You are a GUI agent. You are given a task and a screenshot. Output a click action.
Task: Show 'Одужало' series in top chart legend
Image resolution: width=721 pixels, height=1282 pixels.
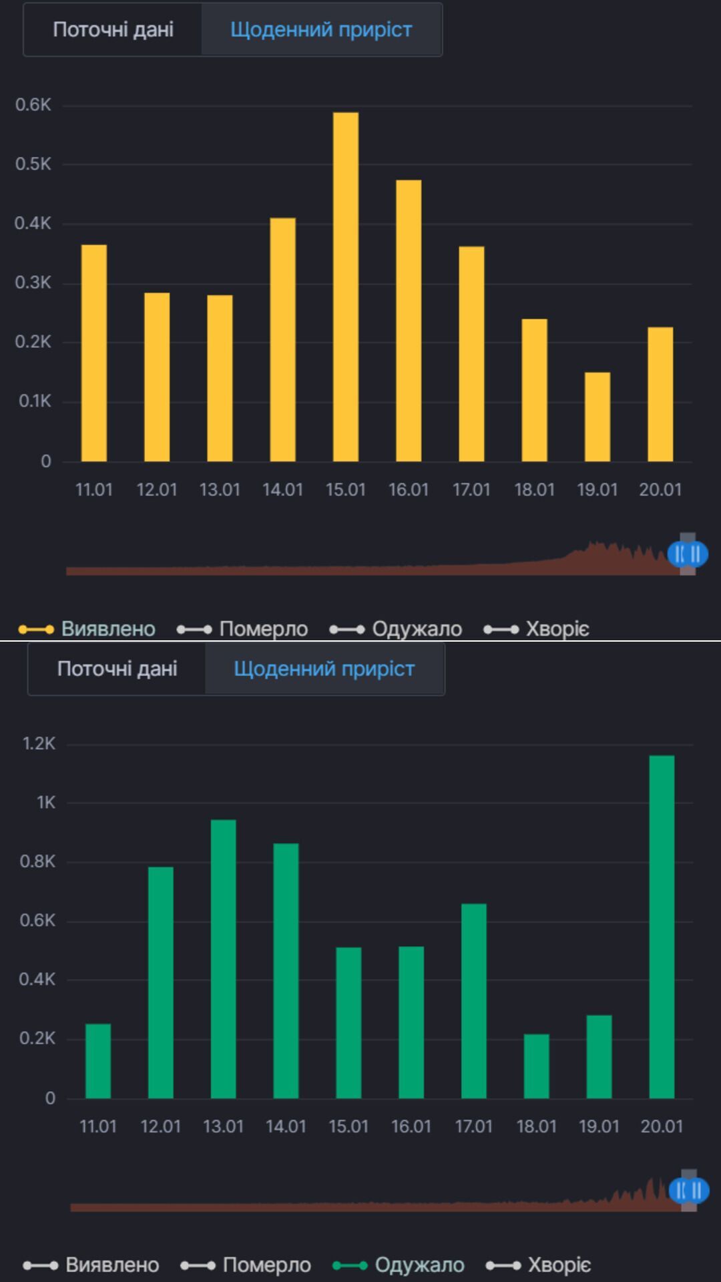pyautogui.click(x=396, y=629)
